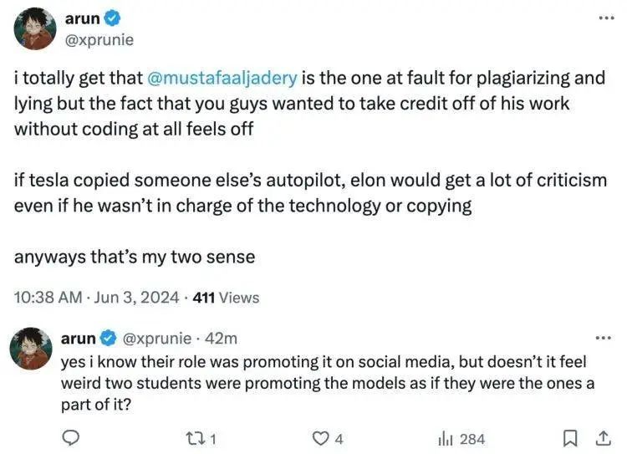This screenshot has height=454, width=627.
Task: Open main tweet author profile picture
Action: pos(35,29)
